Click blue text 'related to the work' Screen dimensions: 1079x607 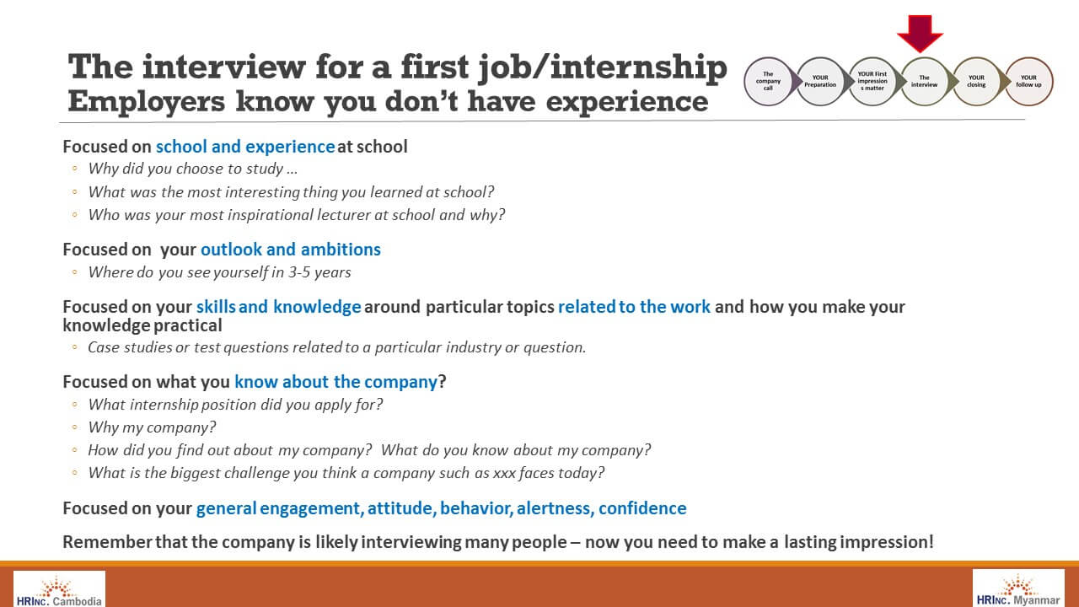[x=634, y=307]
